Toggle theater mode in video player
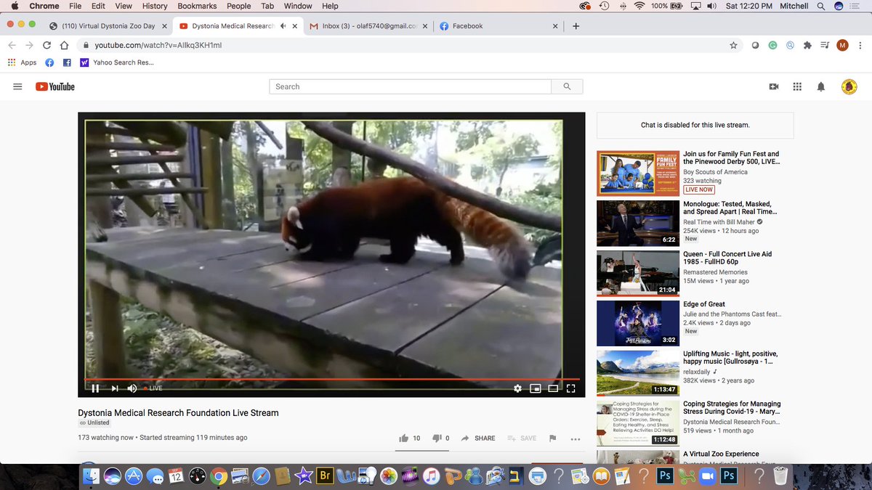The image size is (872, 490). click(553, 388)
